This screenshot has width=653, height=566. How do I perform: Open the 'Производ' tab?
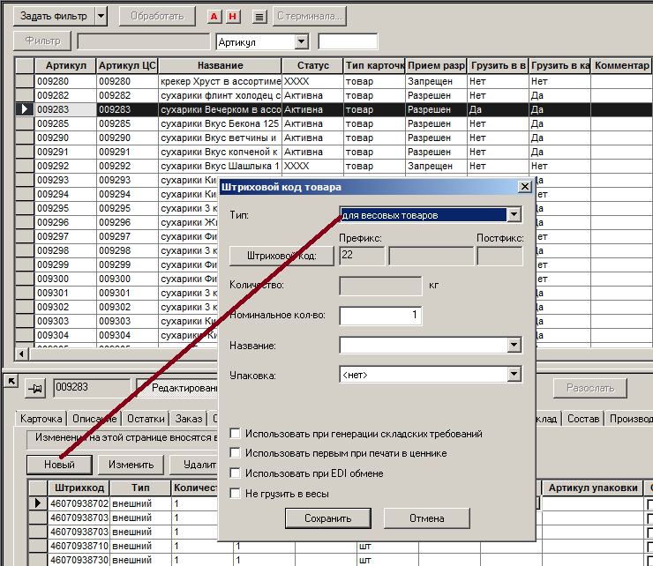coord(630,418)
